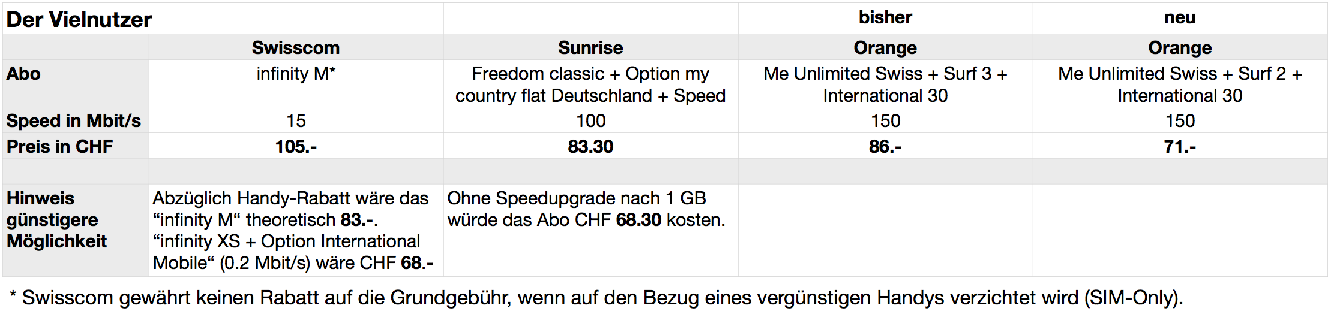Click the 'Surf 2' Orange plan cell
Screen dimensions: 1331x314
click(1180, 84)
